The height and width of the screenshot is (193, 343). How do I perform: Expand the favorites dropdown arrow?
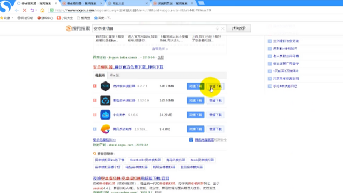coord(12,18)
